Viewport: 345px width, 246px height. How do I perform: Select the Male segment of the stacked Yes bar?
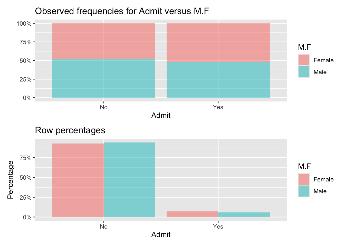click(x=218, y=80)
